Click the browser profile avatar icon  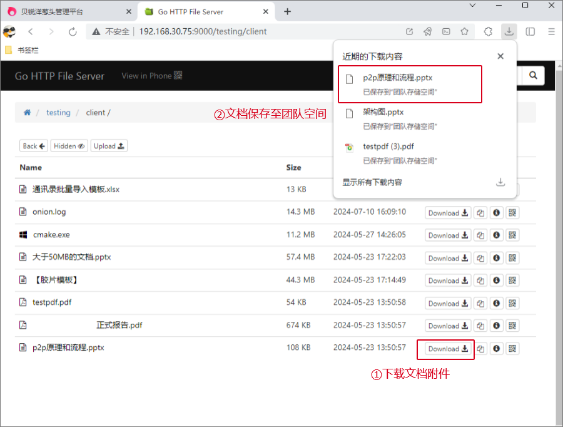tap(9, 32)
